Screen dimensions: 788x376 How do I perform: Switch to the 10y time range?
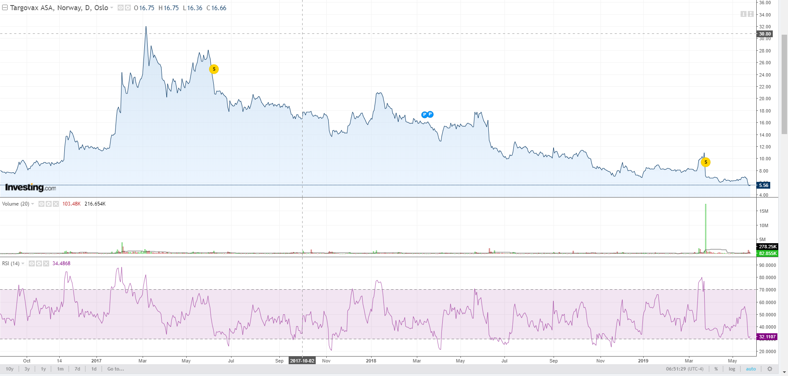click(x=10, y=369)
